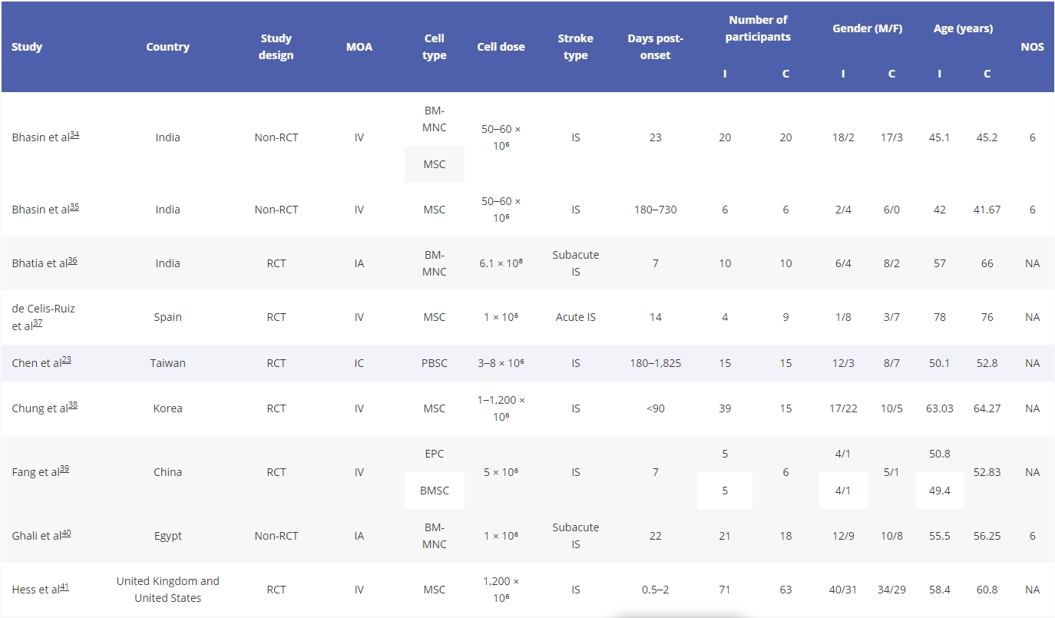Click the Study design column header
The height and width of the screenshot is (618, 1055).
click(276, 47)
